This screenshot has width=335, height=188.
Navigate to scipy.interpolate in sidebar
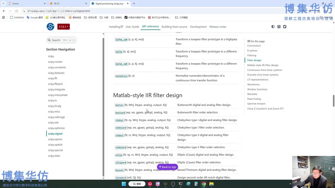[58, 95]
